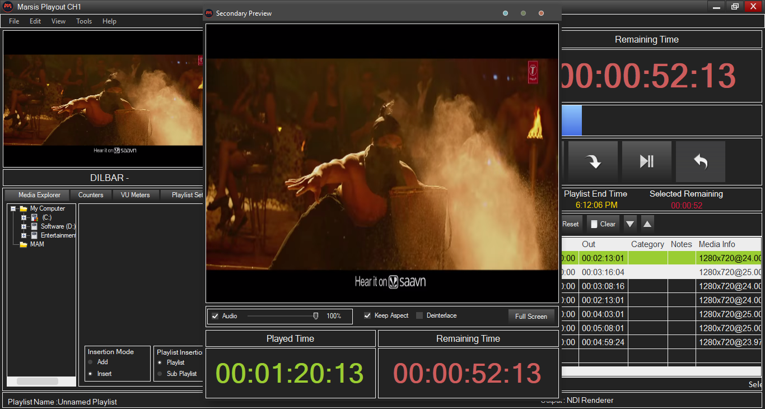
Task: Click the teal dot in Secondary Preview title
Action: point(506,13)
